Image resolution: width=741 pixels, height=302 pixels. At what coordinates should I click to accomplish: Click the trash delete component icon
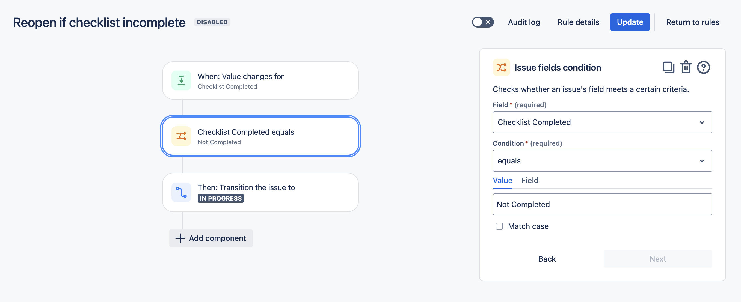coord(686,68)
